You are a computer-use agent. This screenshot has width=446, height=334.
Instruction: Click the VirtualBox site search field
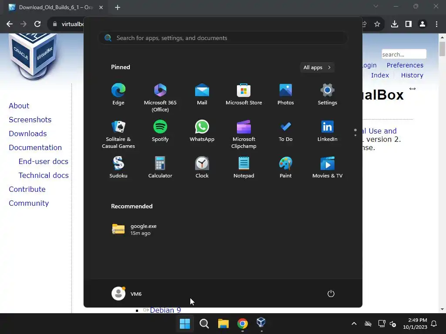[x=404, y=54]
